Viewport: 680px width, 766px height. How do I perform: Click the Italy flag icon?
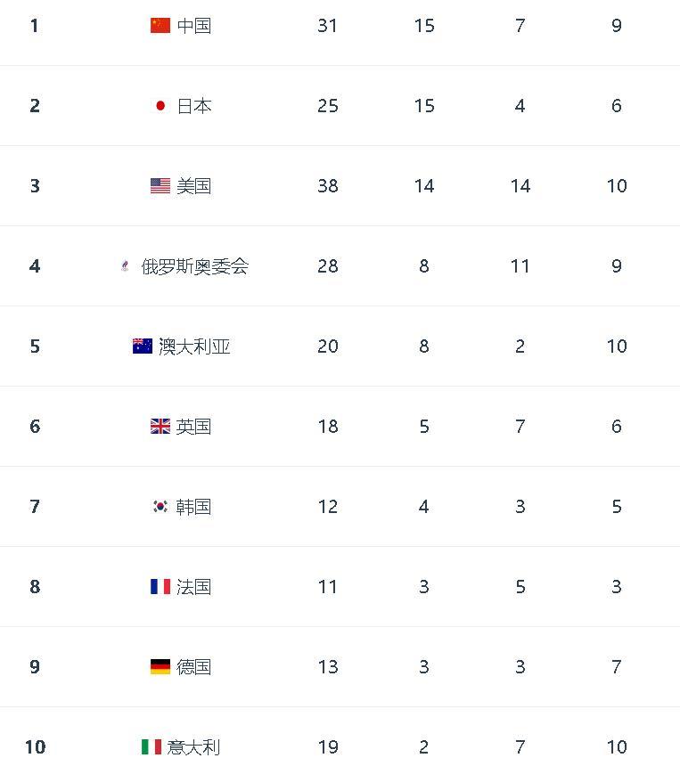click(x=152, y=746)
